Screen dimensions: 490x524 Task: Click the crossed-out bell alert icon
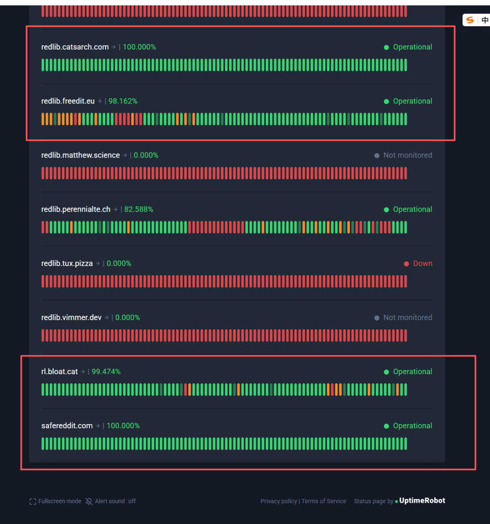pyautogui.click(x=89, y=501)
